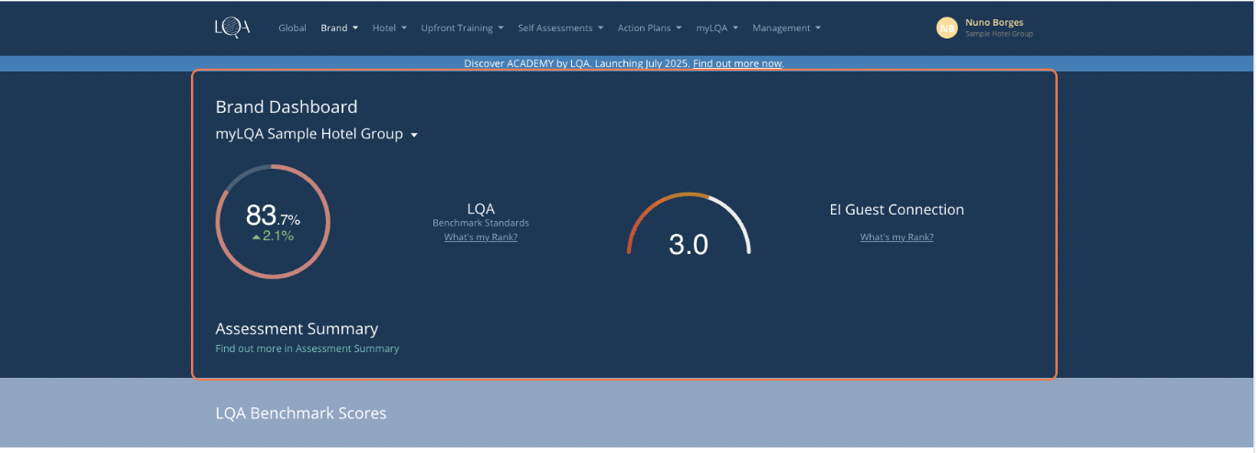Image resolution: width=1258 pixels, height=453 pixels.
Task: Click the LQA logo in header
Action: [232, 28]
